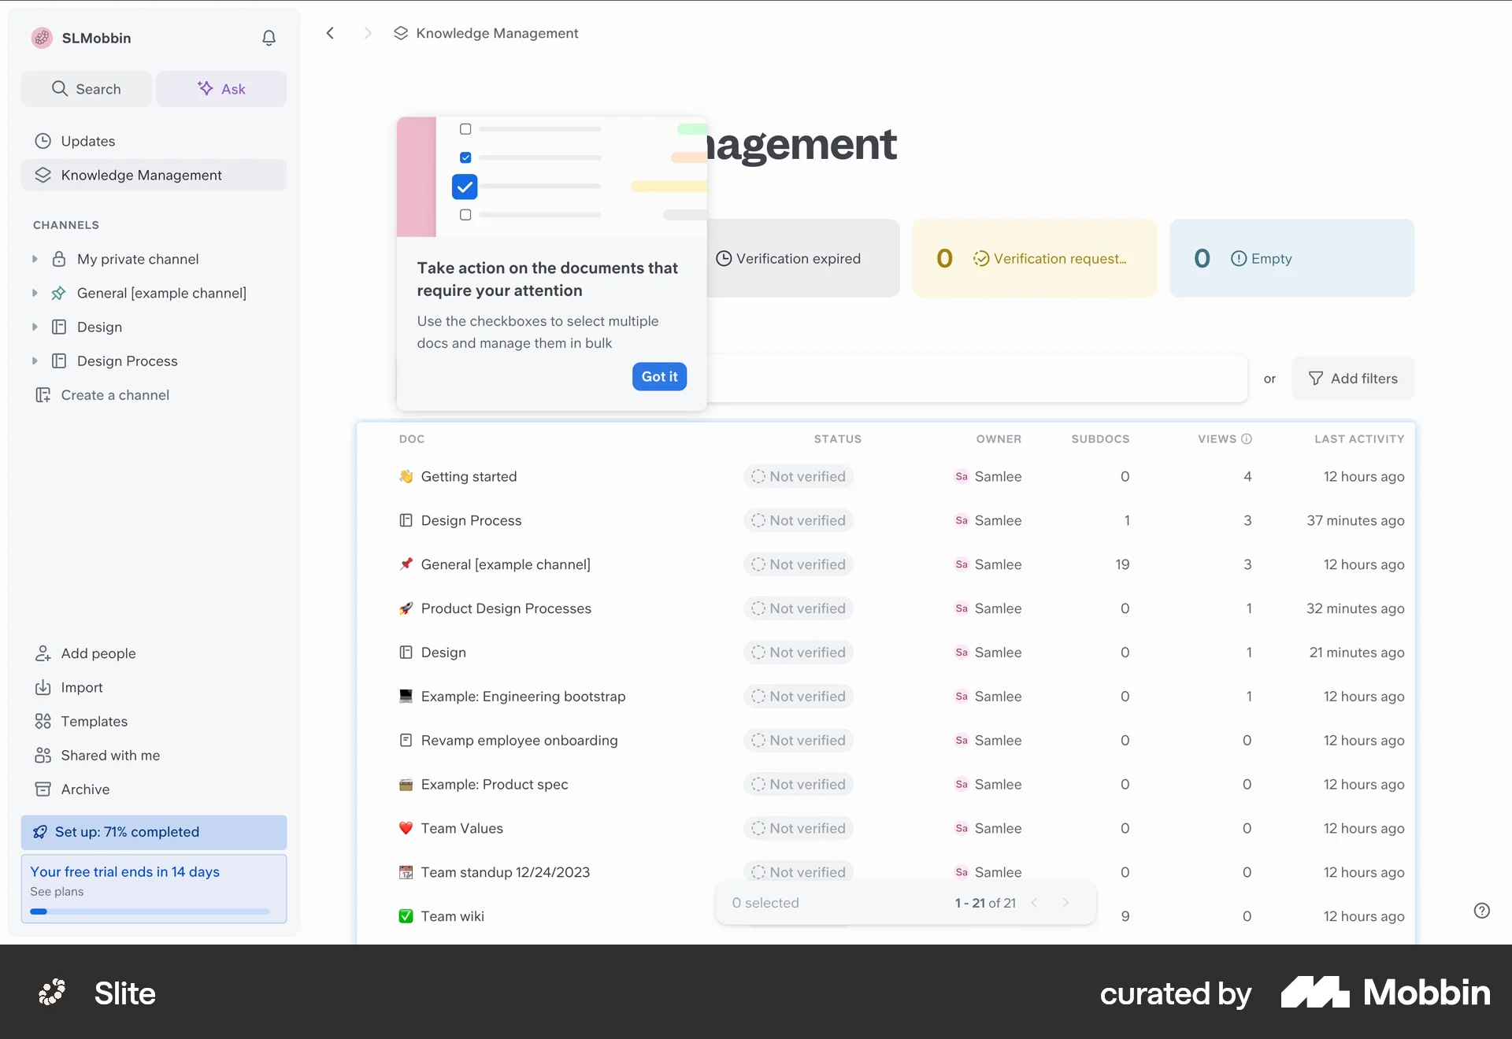Tick the checkbox beside Getting started
The height and width of the screenshot is (1039, 1512).
tap(406, 476)
